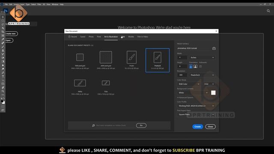
Task: Select the Crop tool
Action: pyautogui.click(x=3, y=32)
